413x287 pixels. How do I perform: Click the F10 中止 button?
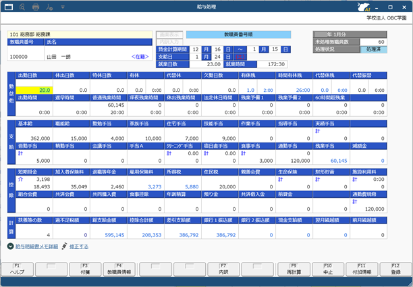click(328, 269)
